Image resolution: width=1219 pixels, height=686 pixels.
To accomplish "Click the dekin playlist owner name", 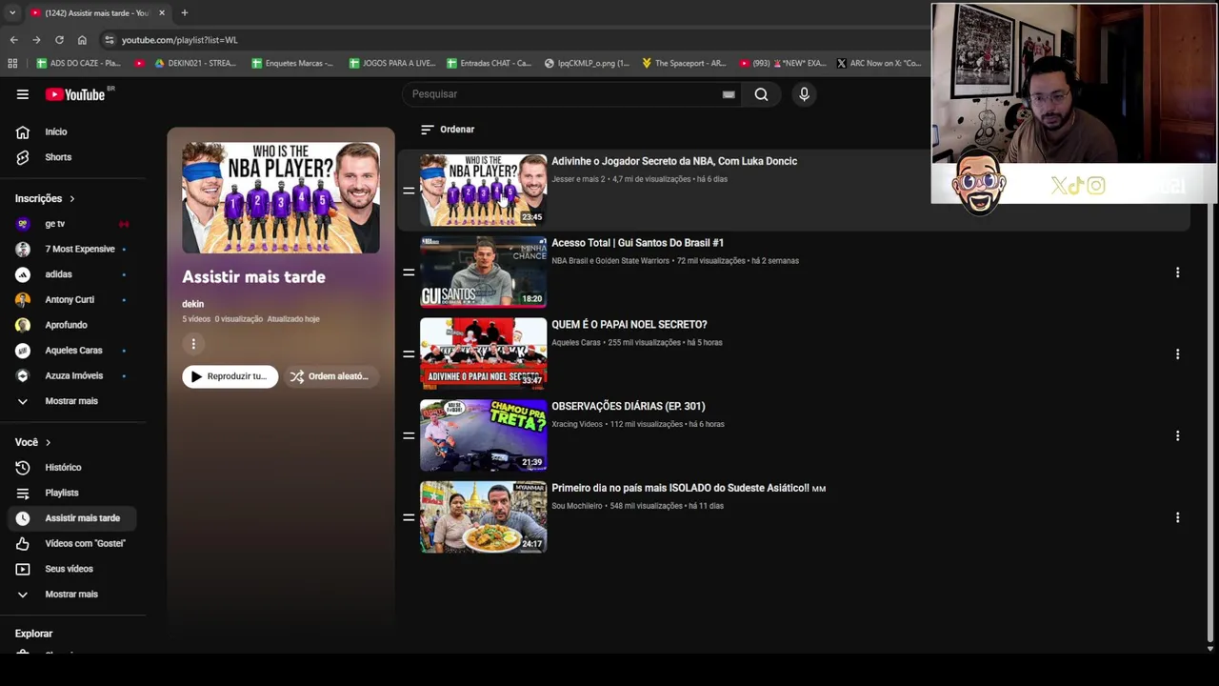I will coord(193,304).
